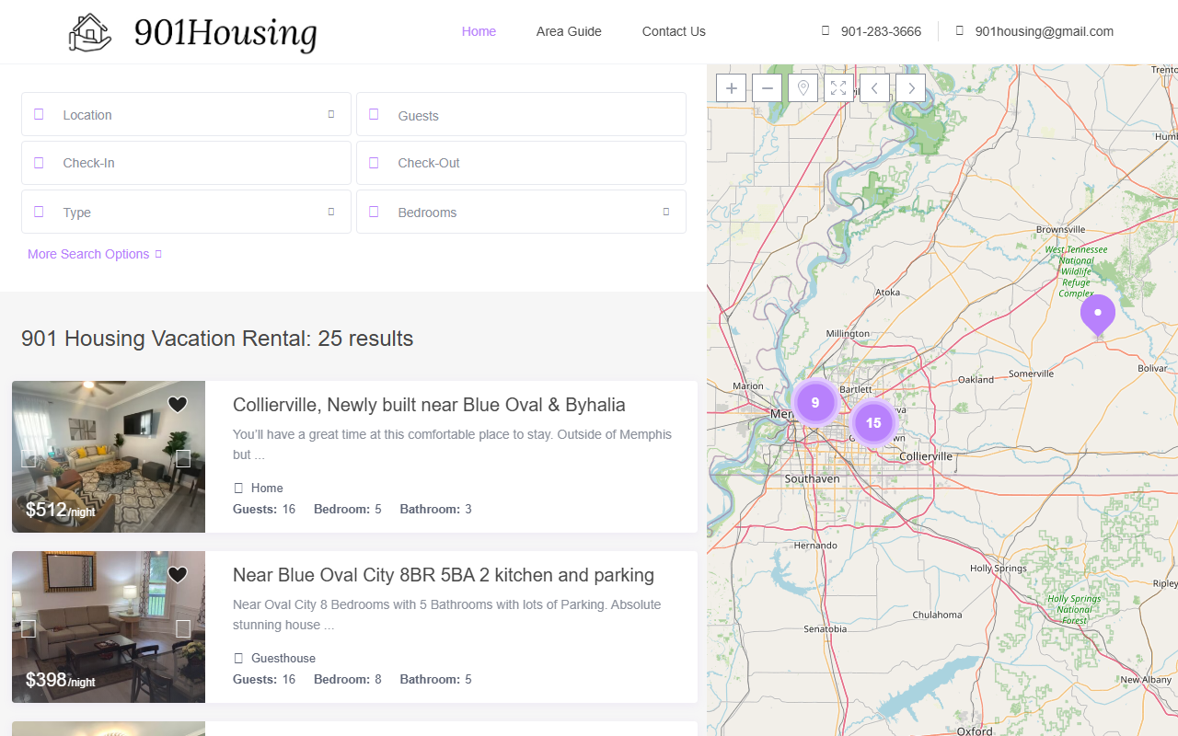Click the Guesthouse type icon
Viewport: 1178px width, 736px height.
tap(238, 658)
